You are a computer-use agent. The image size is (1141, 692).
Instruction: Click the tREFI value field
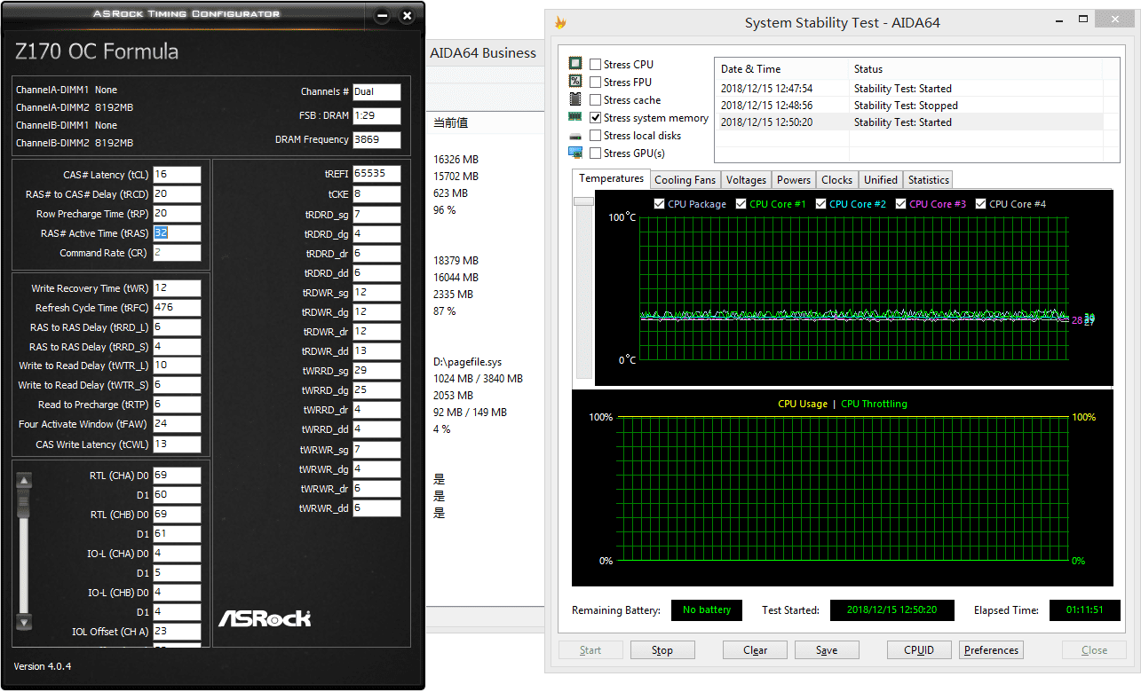376,174
